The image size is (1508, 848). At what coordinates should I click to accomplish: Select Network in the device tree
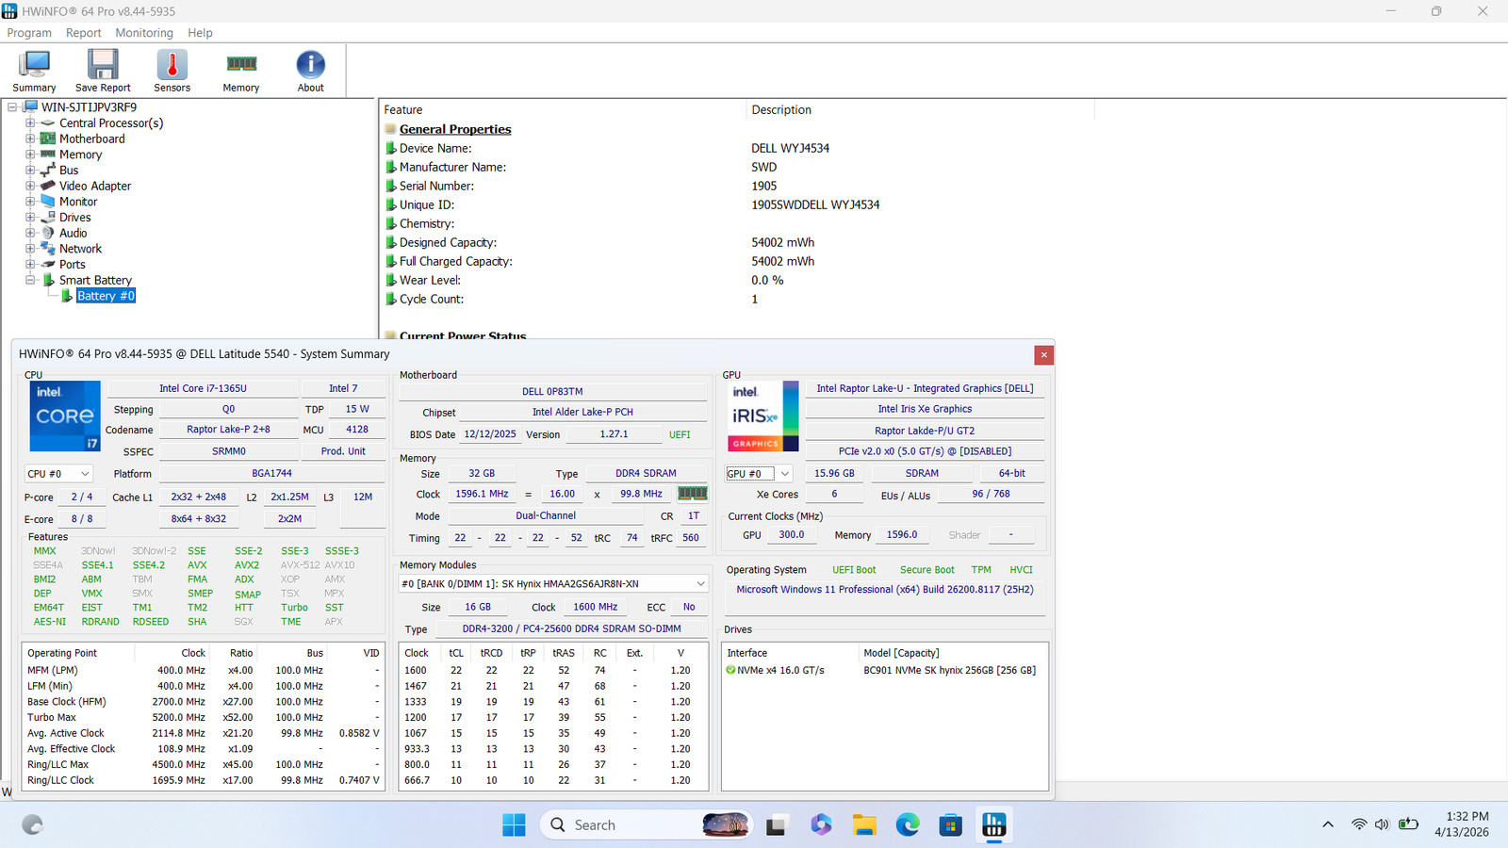click(80, 249)
